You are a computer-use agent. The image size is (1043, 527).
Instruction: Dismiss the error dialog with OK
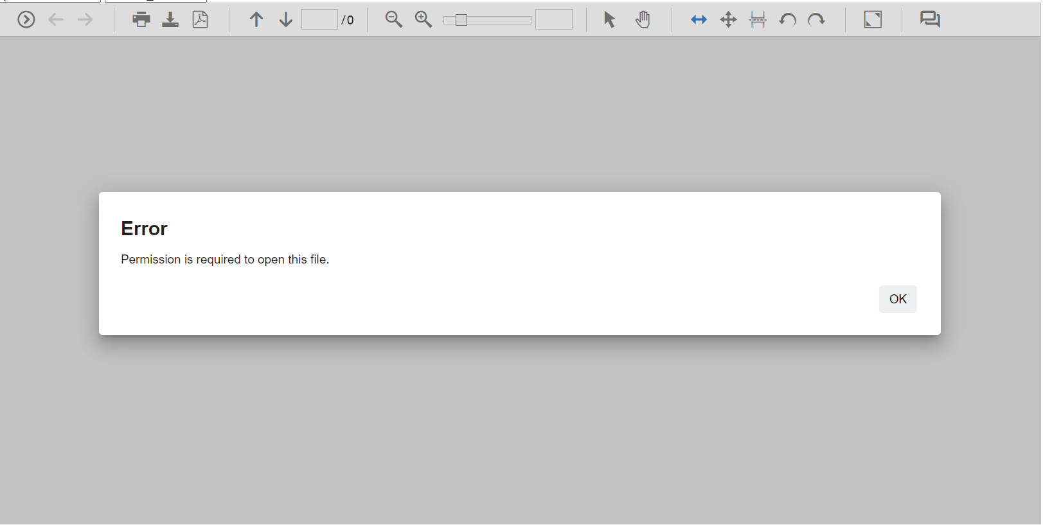click(897, 299)
